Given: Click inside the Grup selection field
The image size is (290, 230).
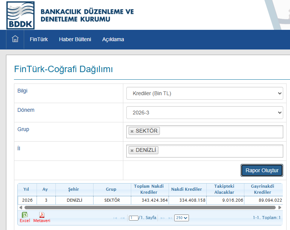Looking at the screenshot, I should pos(204,132).
